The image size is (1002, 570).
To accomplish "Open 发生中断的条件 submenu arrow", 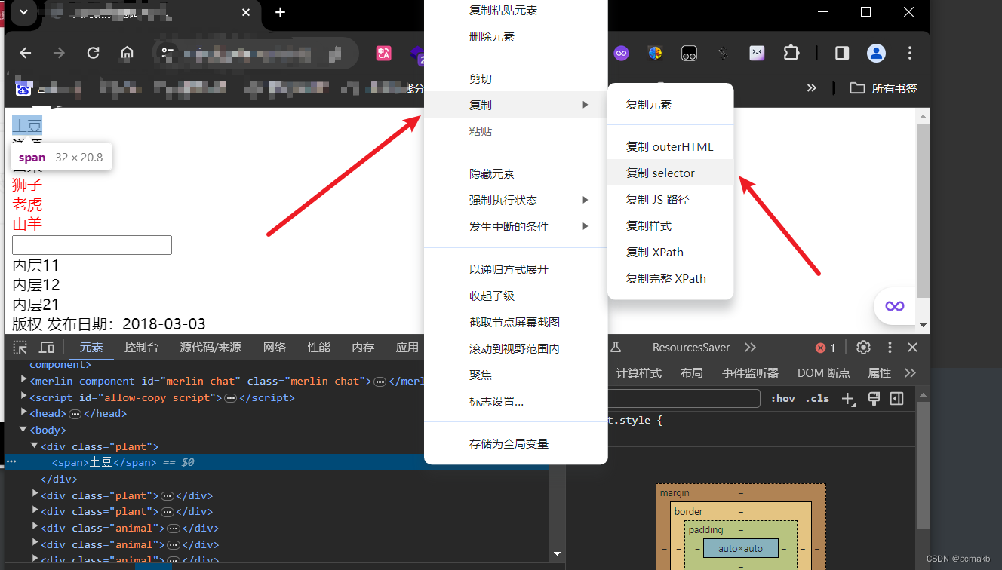I will pos(585,226).
